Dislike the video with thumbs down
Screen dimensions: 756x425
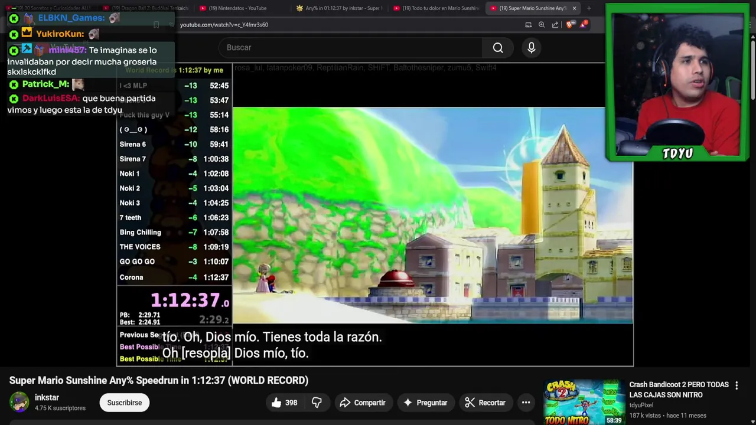point(317,403)
